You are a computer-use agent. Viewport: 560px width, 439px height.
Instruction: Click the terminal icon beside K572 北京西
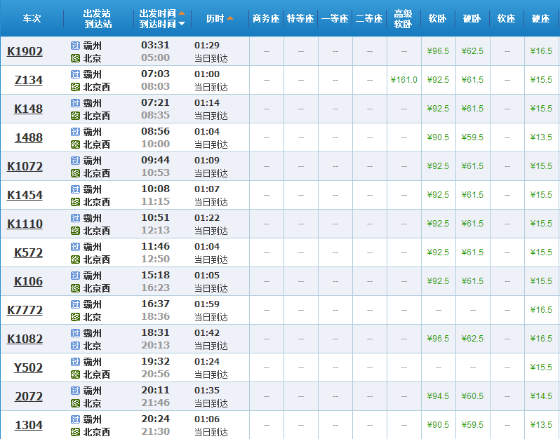tap(75, 259)
